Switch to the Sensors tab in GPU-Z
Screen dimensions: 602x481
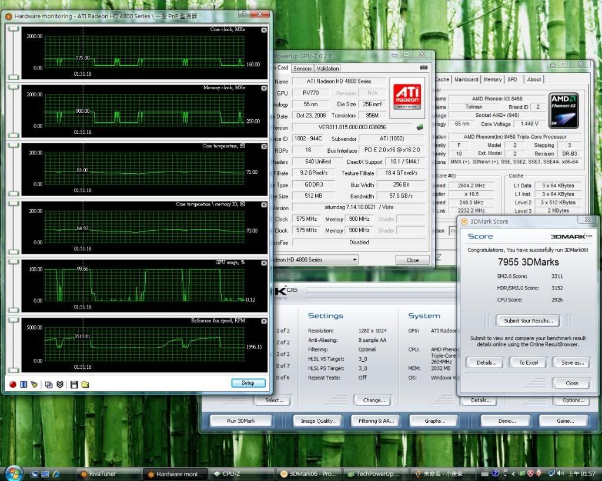coord(302,68)
